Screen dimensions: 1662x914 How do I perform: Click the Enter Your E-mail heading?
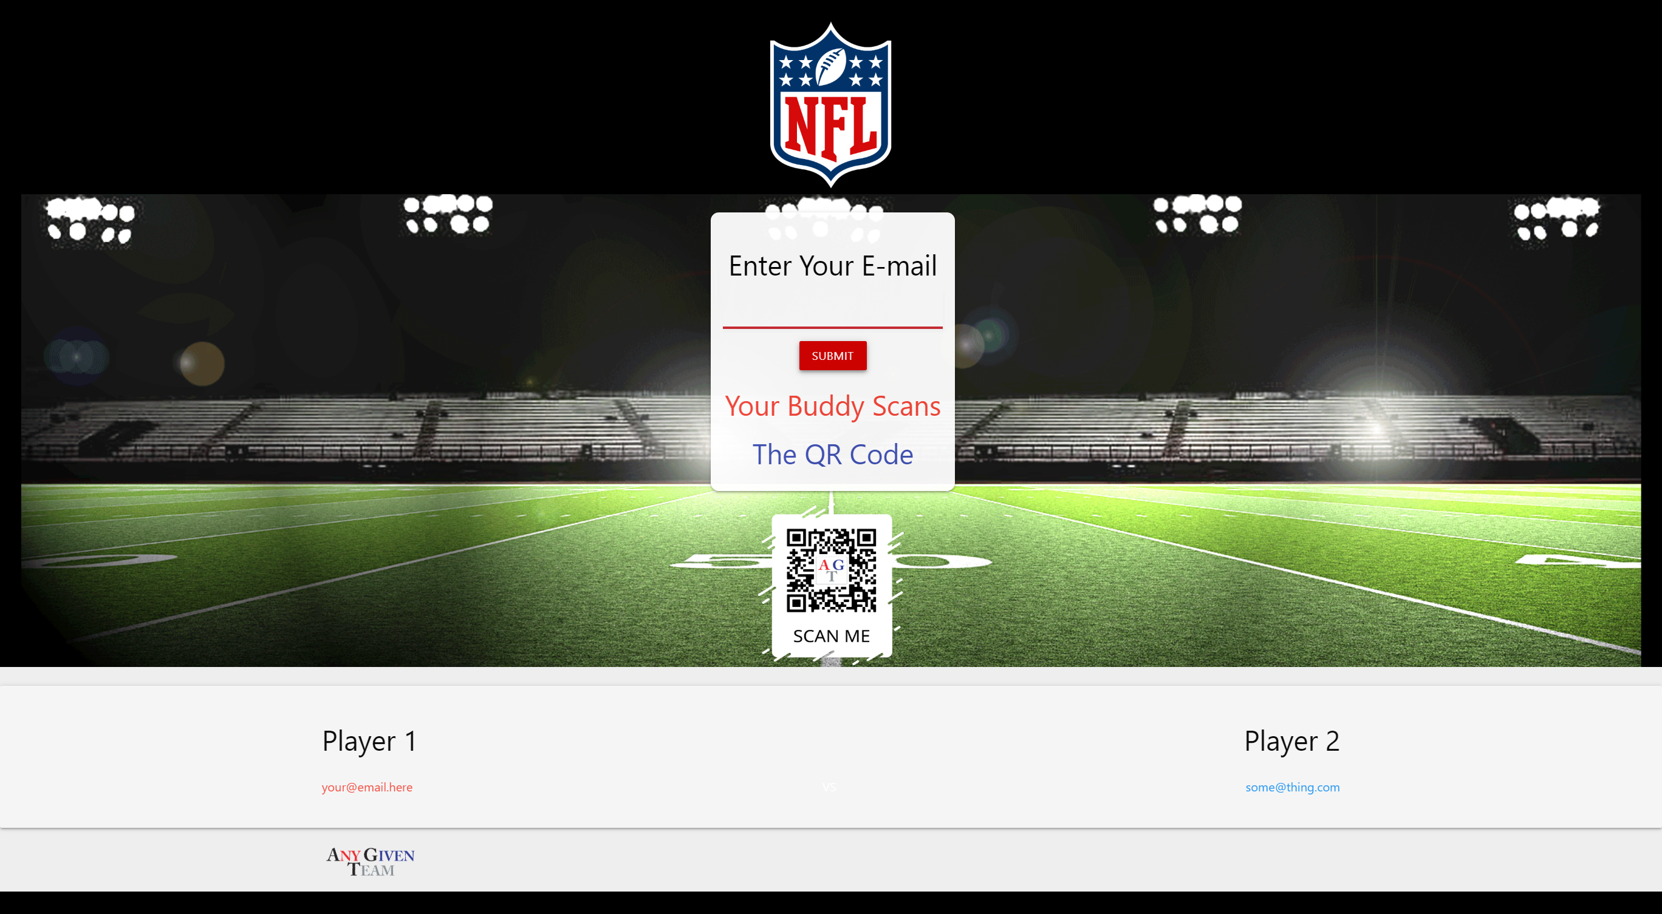[x=832, y=266]
